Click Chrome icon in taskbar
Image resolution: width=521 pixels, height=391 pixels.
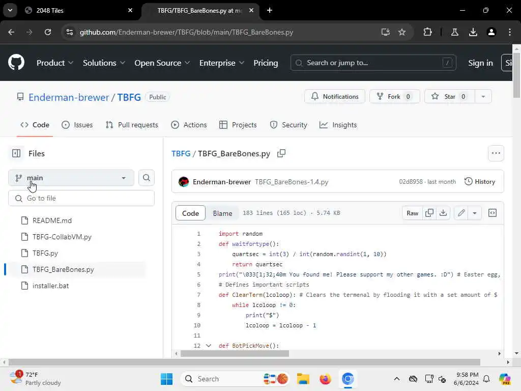click(348, 379)
